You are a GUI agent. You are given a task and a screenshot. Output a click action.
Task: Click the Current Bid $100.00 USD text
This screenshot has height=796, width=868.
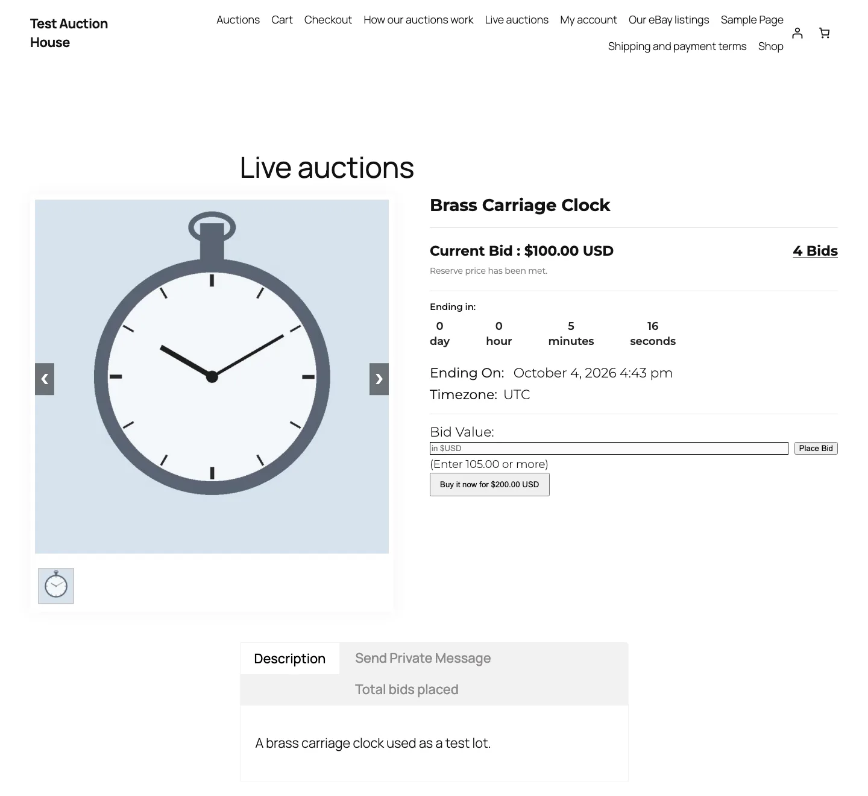(x=522, y=251)
